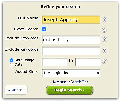Screen dimensions: 120x101
Task: Click the Added Since label text
Action: pos(27,72)
